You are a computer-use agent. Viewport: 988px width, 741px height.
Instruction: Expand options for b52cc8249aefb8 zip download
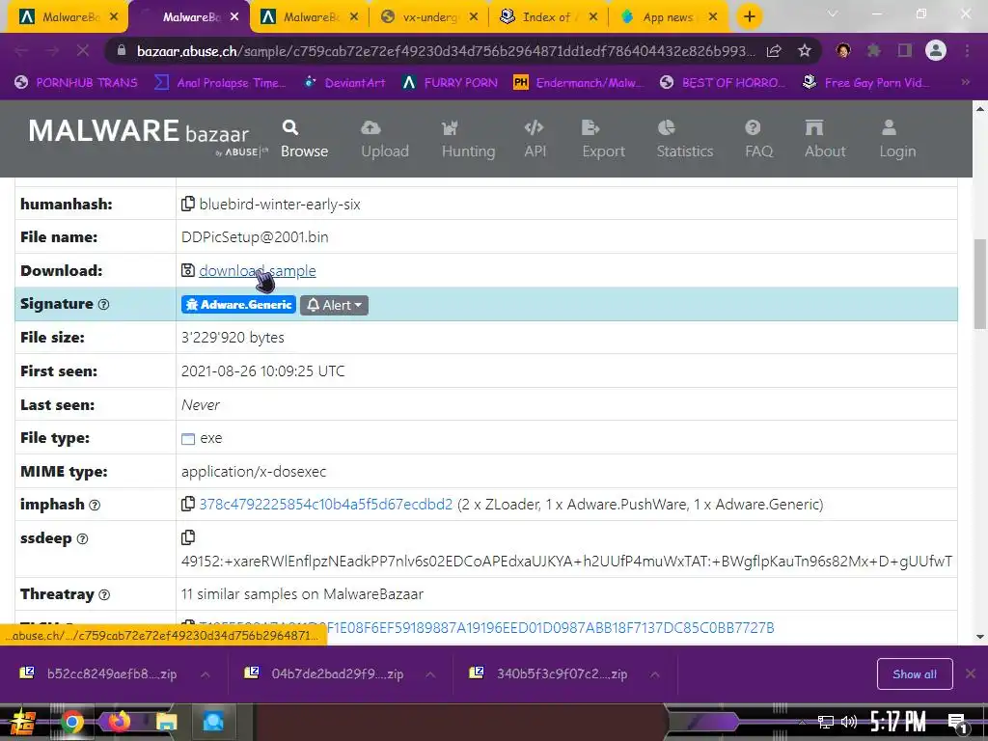coord(206,674)
